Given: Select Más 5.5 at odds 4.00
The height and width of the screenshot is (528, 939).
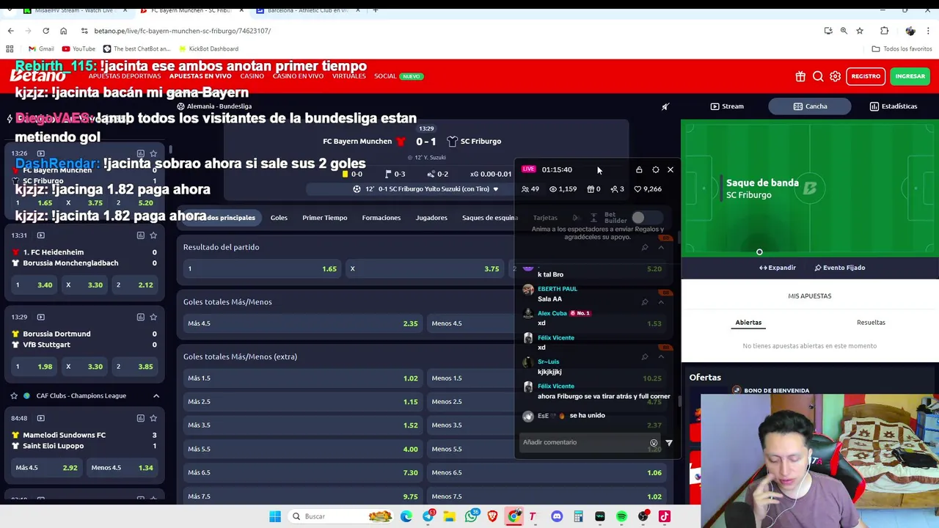Looking at the screenshot, I should click(302, 449).
